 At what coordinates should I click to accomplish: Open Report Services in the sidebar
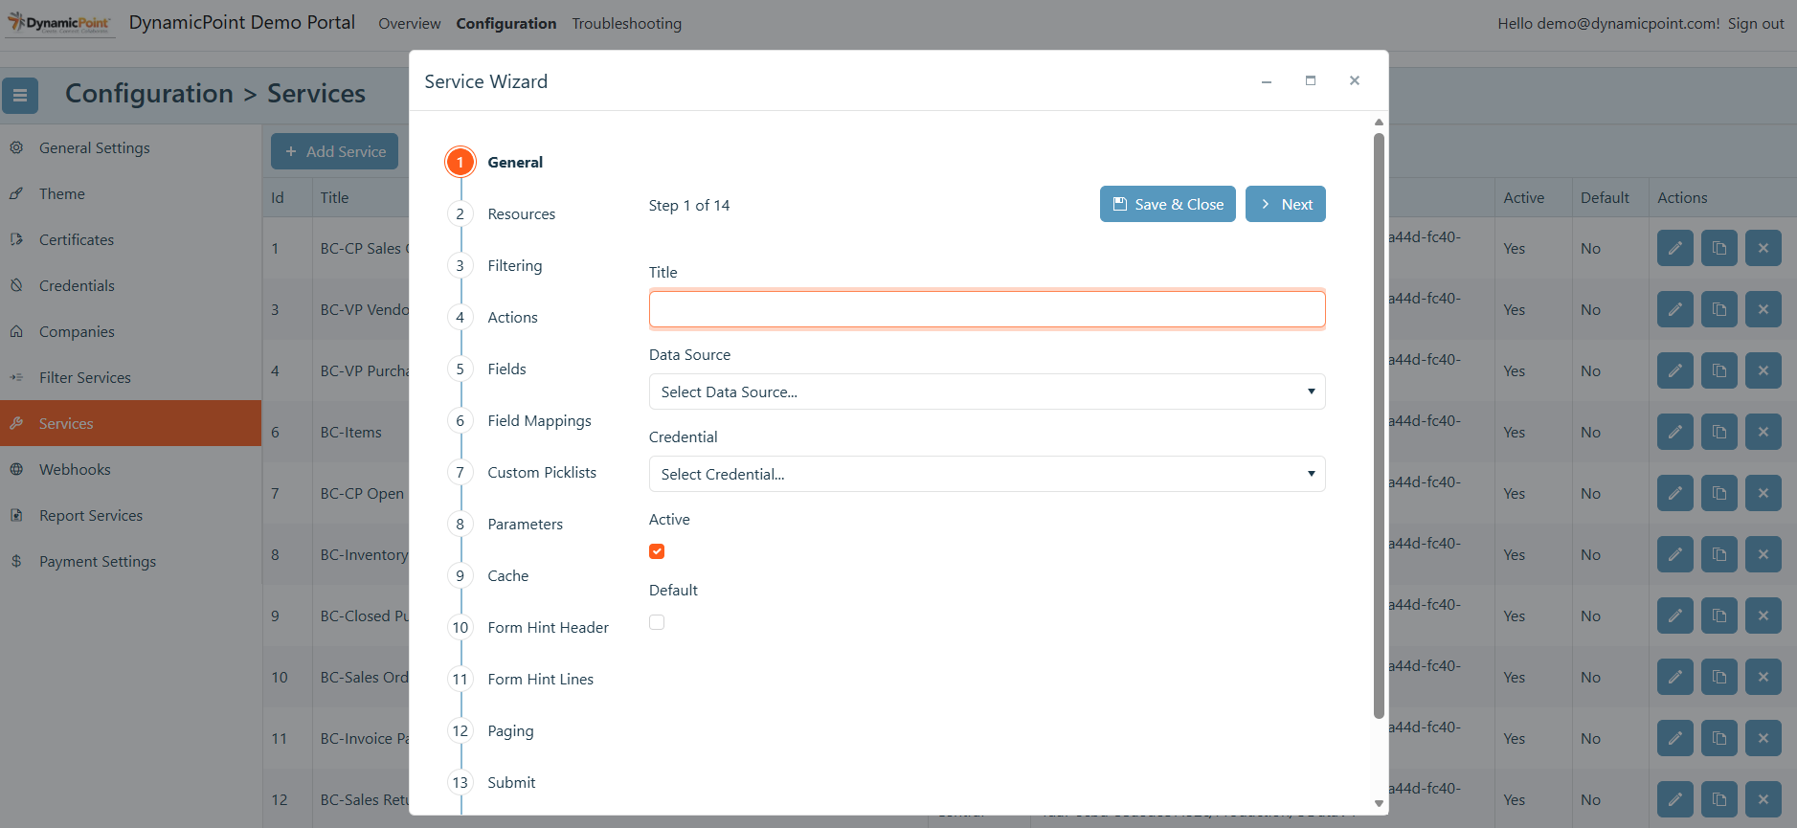point(130,515)
